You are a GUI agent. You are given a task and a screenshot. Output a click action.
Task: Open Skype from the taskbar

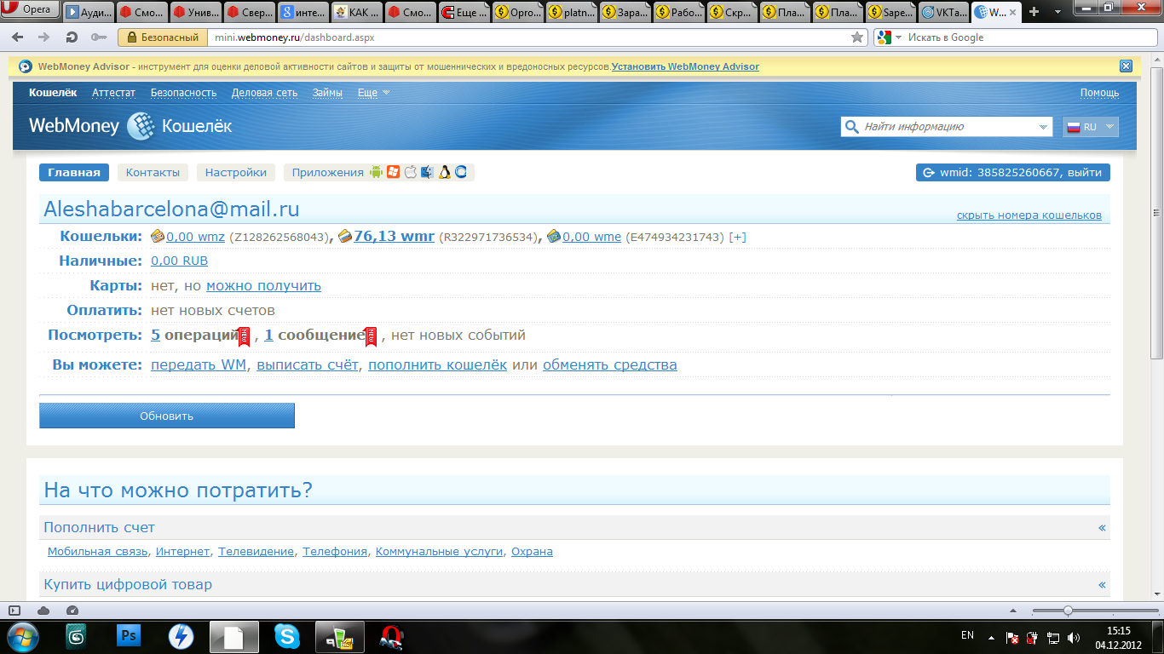pyautogui.click(x=287, y=636)
